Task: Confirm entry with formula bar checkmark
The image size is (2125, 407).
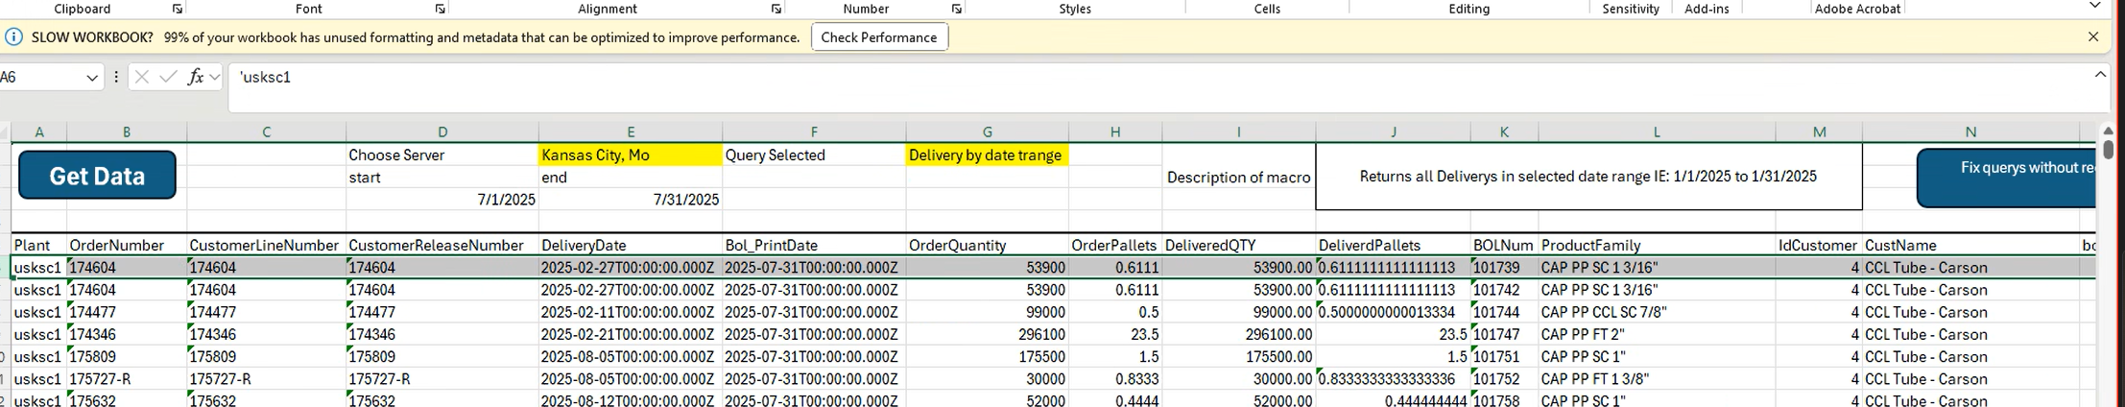Action: click(x=169, y=77)
